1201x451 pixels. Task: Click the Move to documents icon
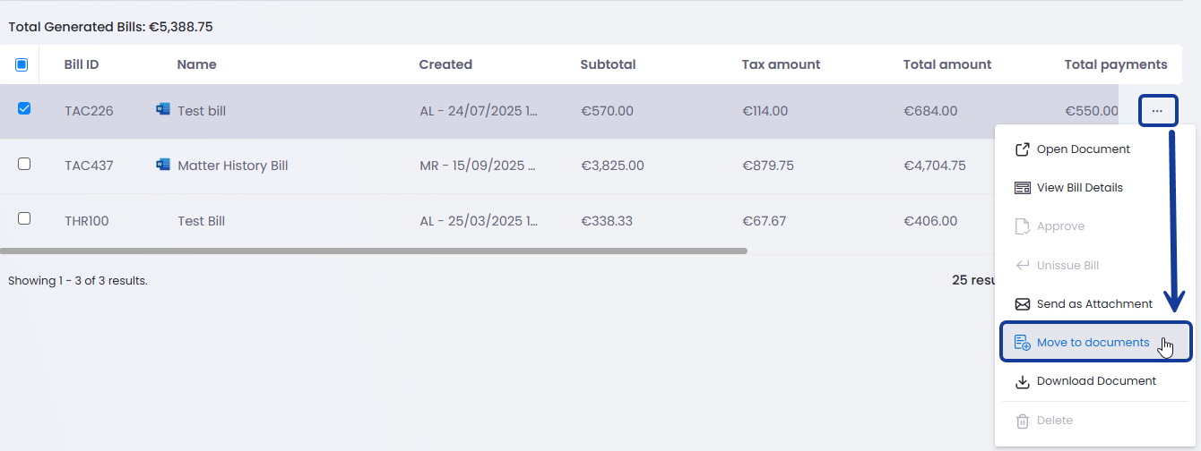pyautogui.click(x=1022, y=343)
